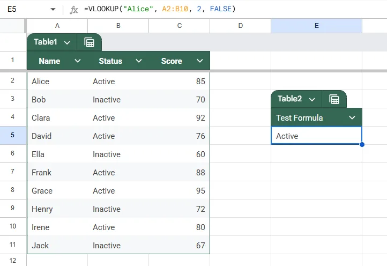Screen dimensions: 387x266
Task: Select row 11 header
Action: (12, 245)
